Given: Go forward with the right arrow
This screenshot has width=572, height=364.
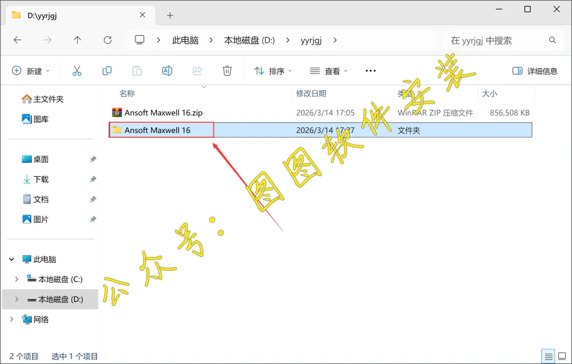Looking at the screenshot, I should [x=48, y=40].
